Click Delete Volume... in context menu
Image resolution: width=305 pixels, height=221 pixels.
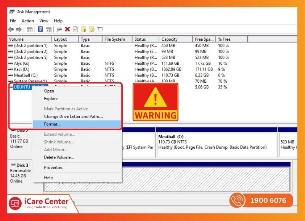(59, 157)
